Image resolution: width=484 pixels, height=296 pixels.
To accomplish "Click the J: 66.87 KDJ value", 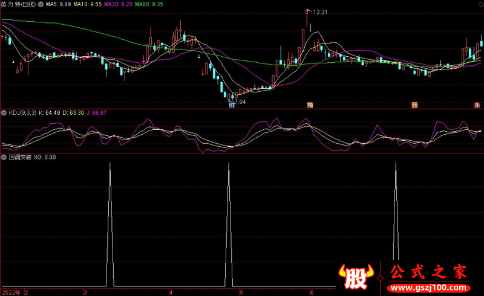I will click(x=96, y=113).
